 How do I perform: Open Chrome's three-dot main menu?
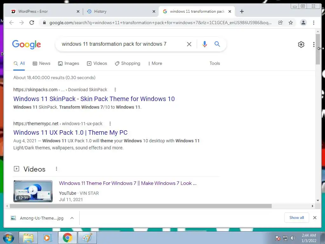[314, 23]
